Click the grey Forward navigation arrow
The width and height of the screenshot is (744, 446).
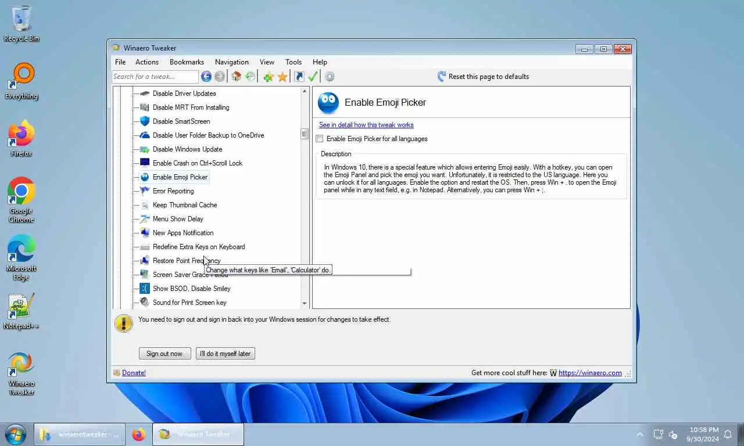point(220,77)
